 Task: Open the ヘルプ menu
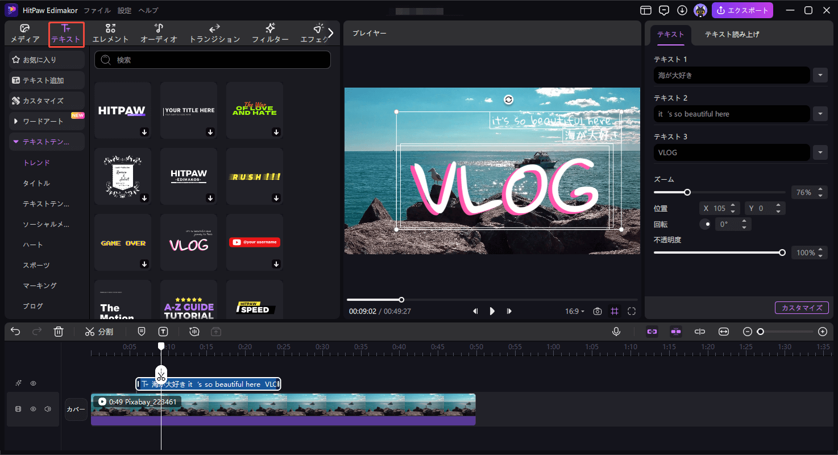tap(148, 10)
